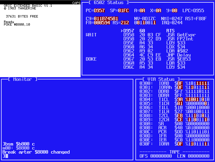The width and height of the screenshot is (215, 162).
Task: Click the DOKE label in disassembly
Action: pos(91,59)
